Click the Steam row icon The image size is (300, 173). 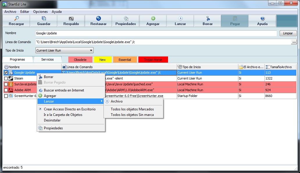point(11,78)
